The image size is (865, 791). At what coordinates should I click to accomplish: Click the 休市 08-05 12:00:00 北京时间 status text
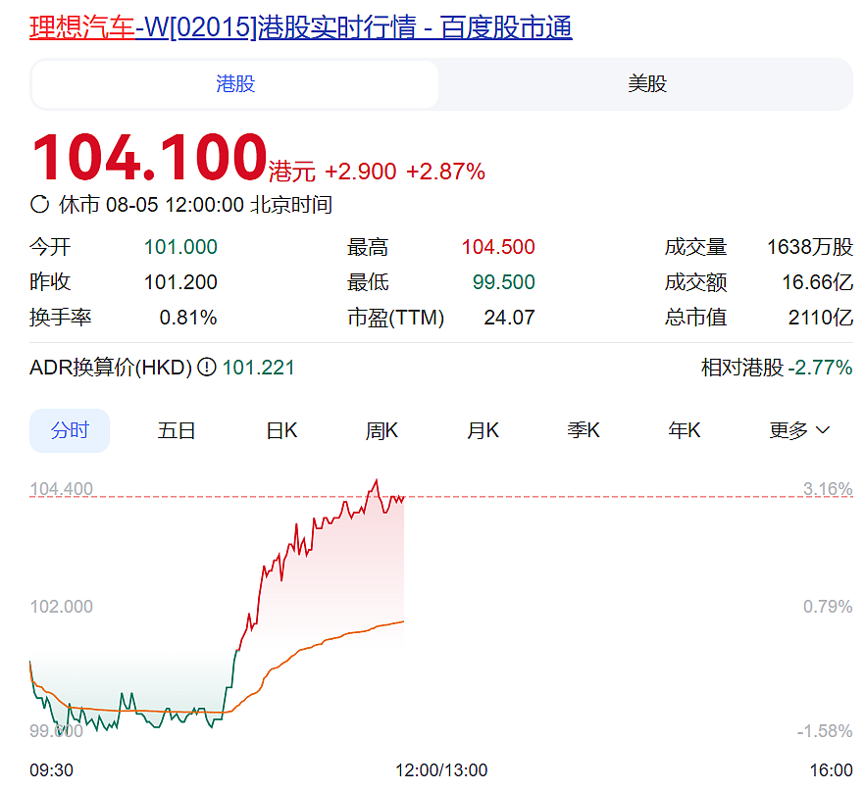[195, 205]
